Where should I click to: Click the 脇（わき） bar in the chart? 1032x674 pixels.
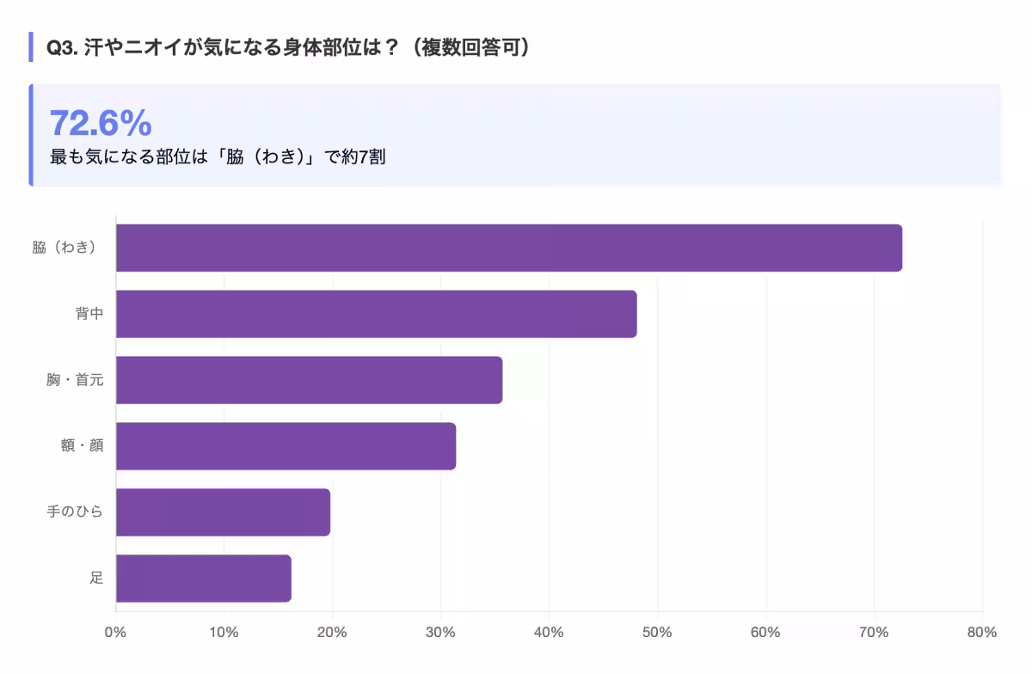click(x=508, y=248)
